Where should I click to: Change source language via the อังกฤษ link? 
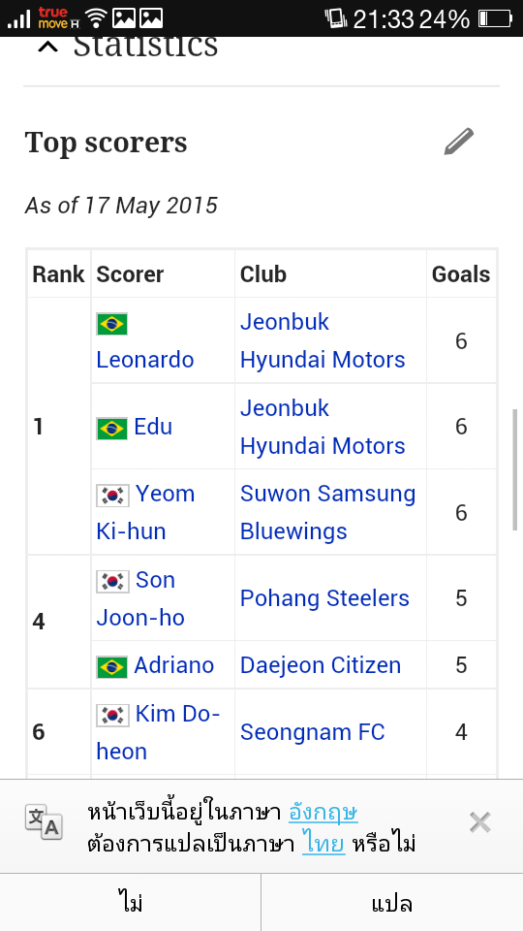pyautogui.click(x=323, y=813)
